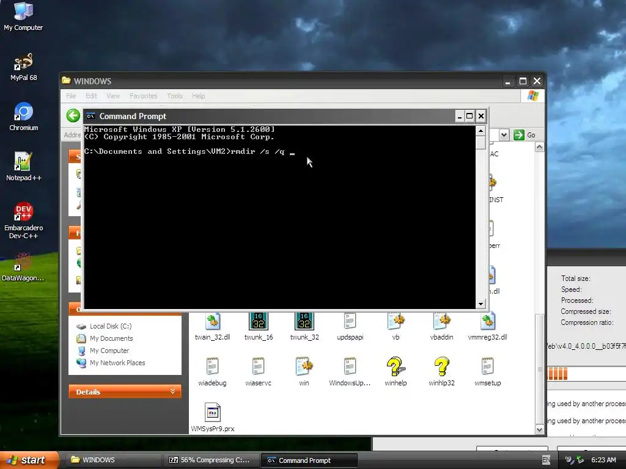Select the vmmreg32.dll file icon

click(487, 327)
